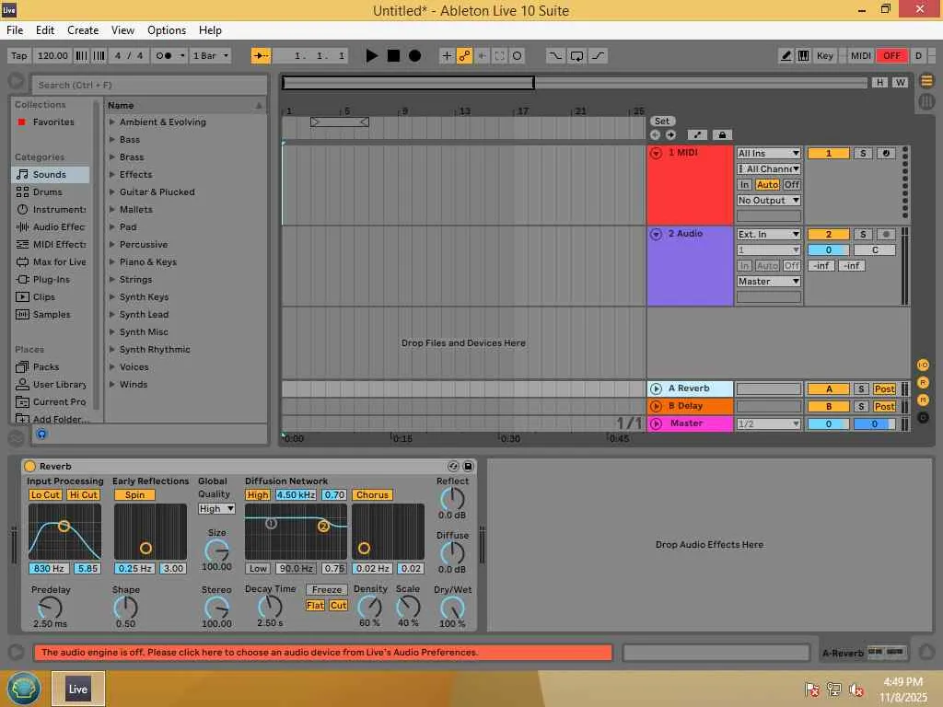Click the lock envelopes icon
The height and width of the screenshot is (707, 943).
coord(722,134)
